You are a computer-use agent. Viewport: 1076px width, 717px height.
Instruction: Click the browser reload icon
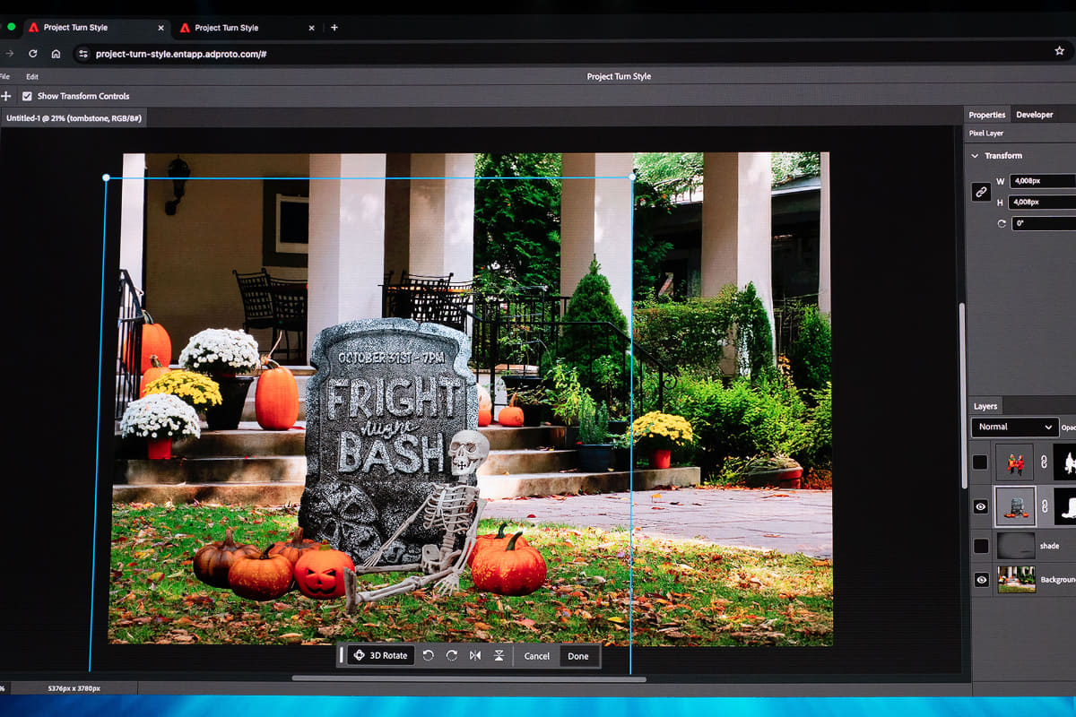pos(32,54)
